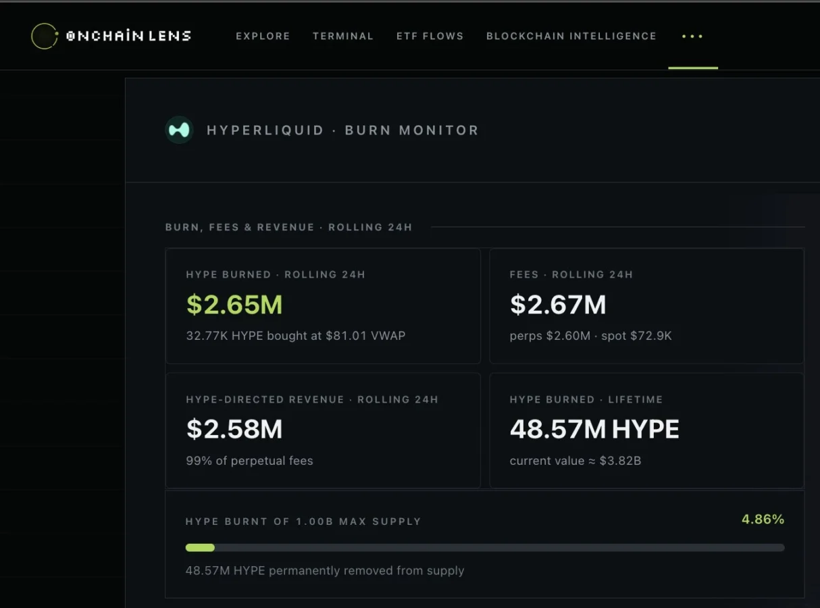820x608 pixels.
Task: Open the three-dot more menu in the navbar
Action: coord(692,36)
